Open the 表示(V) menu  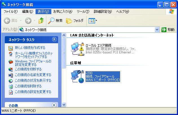43,12
